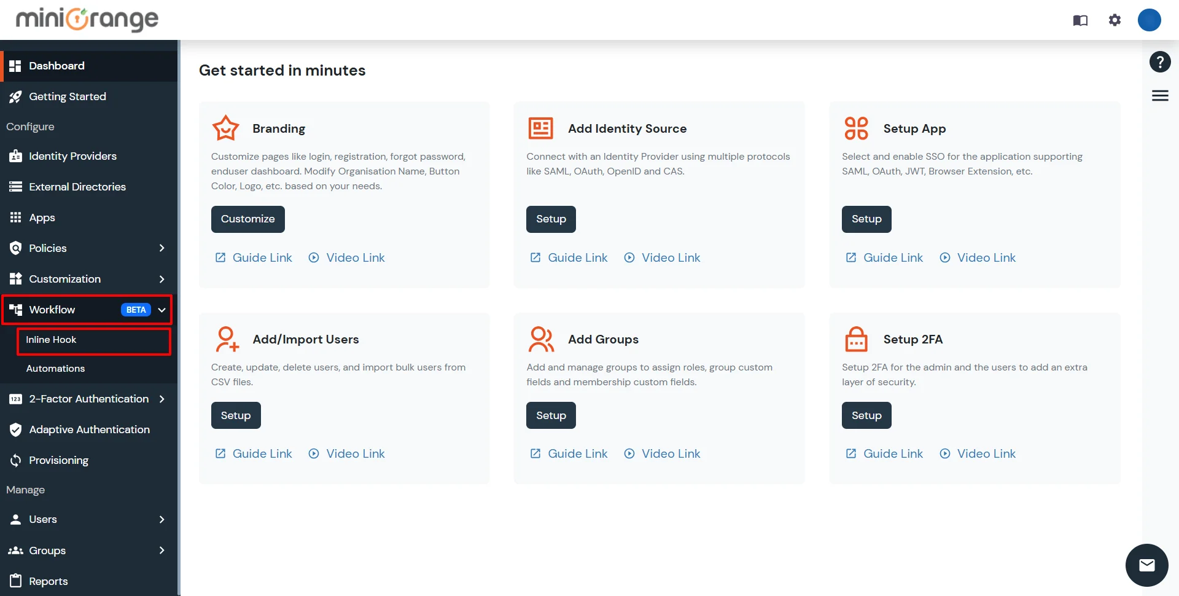Open the documentation book icon
This screenshot has height=596, width=1179.
pos(1080,20)
